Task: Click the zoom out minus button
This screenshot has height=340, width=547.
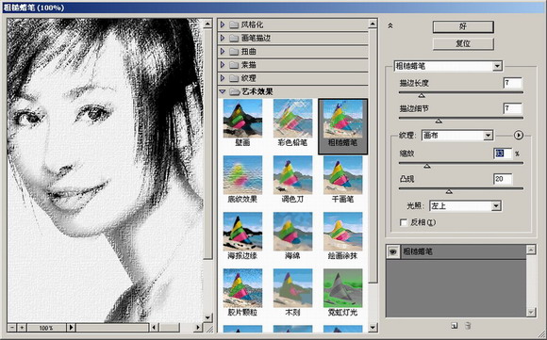Action: pos(12,328)
